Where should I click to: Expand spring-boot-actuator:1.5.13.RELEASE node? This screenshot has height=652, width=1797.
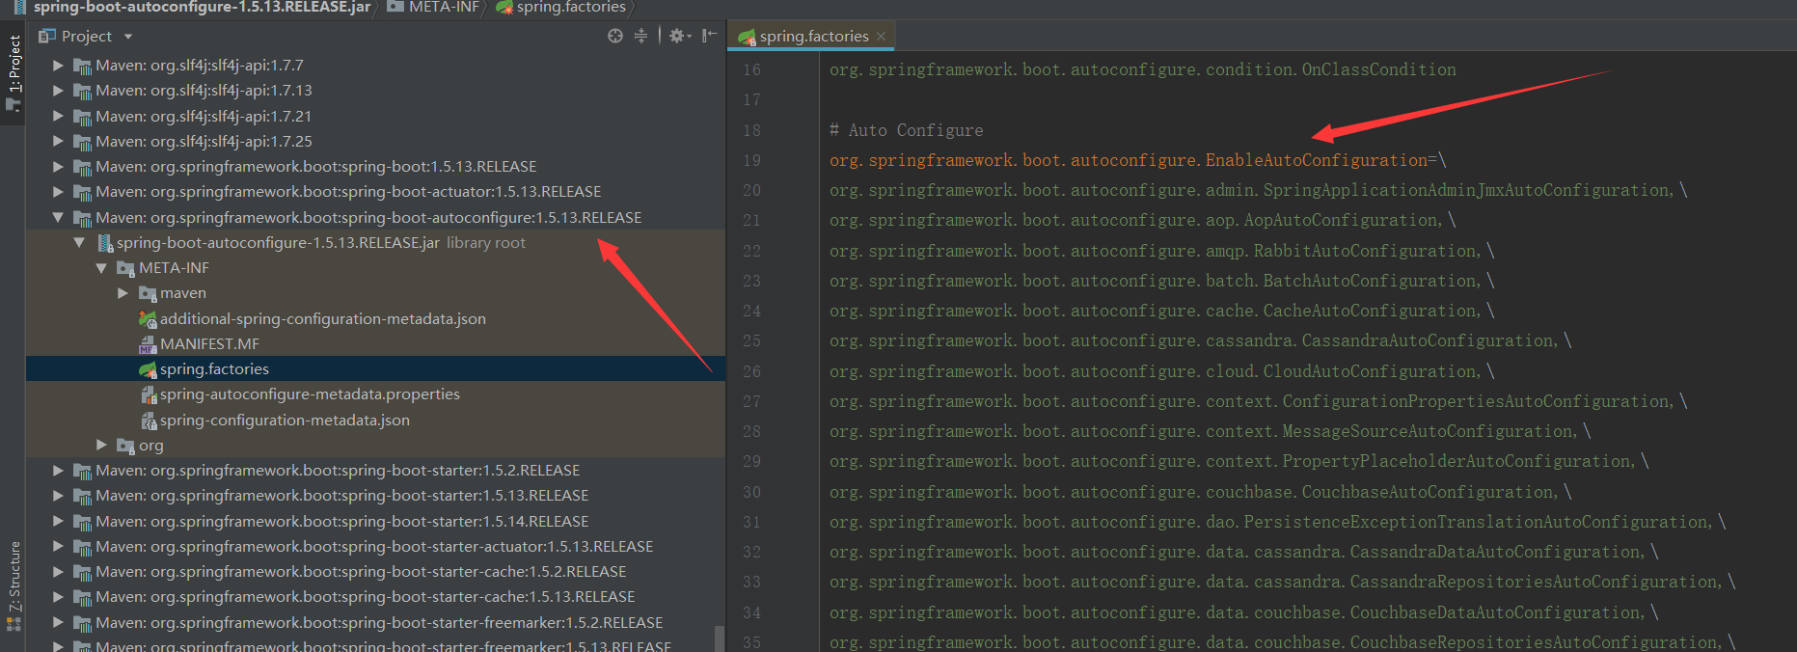[58, 191]
